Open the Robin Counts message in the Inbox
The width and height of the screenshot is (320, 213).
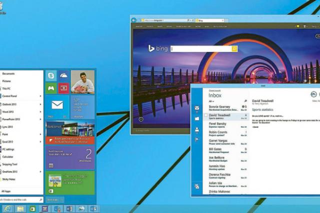[226, 134]
